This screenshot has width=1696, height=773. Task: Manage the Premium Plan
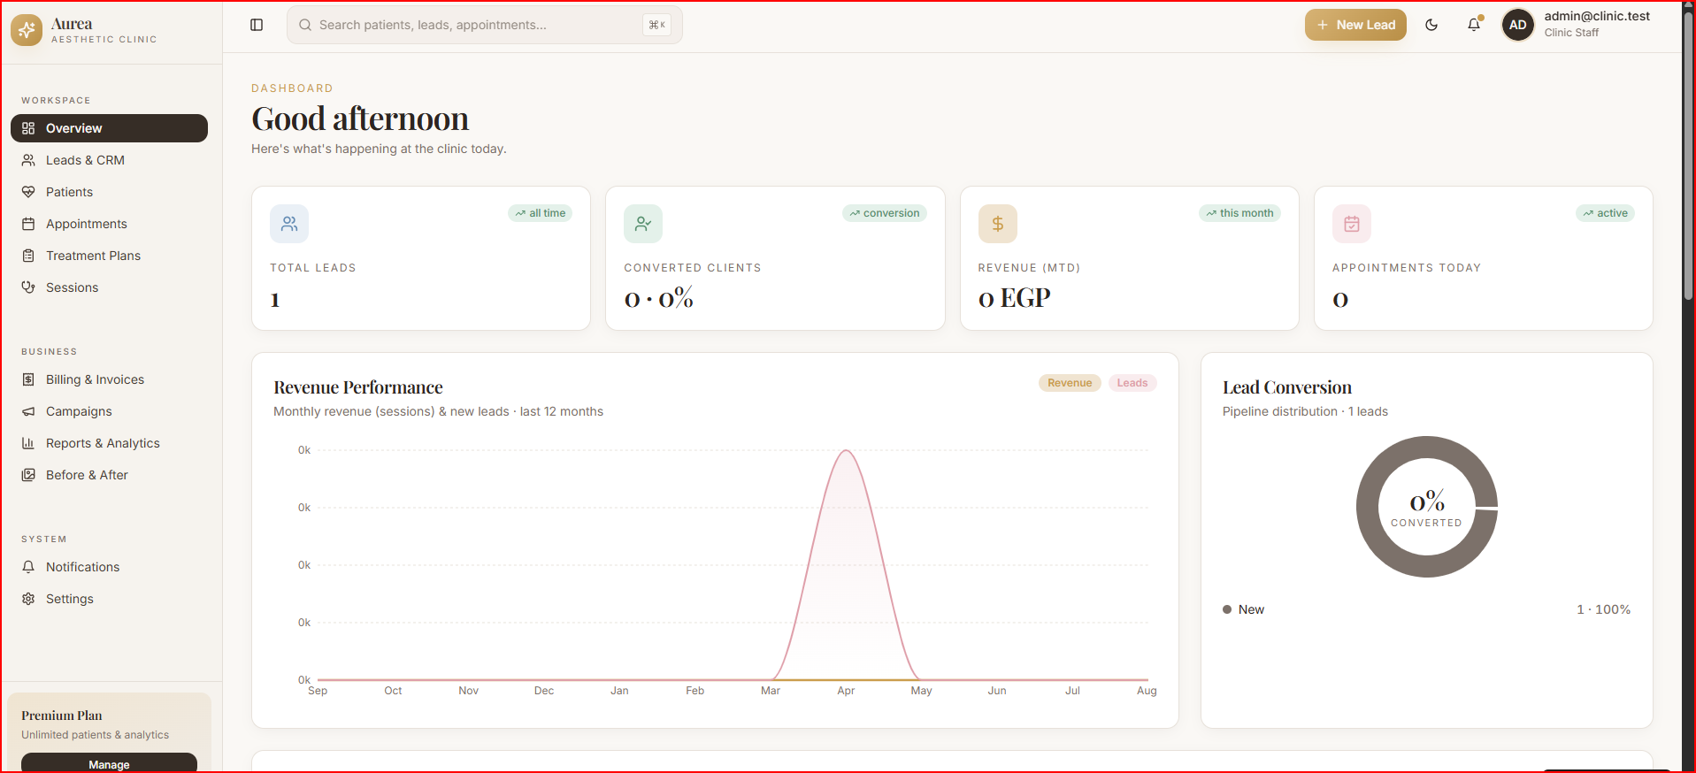[x=109, y=763]
